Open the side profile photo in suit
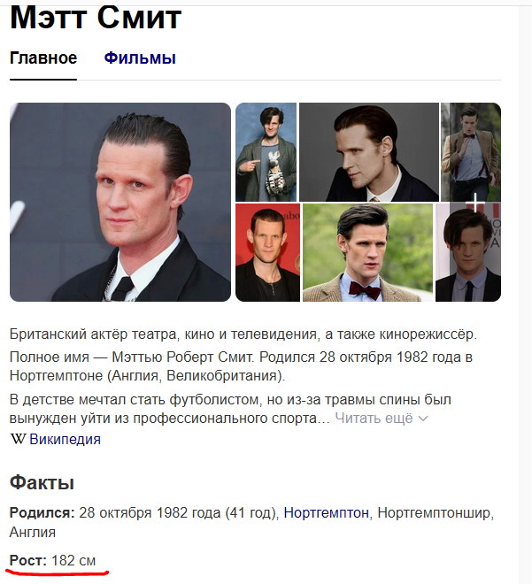The width and height of the screenshot is (532, 584). pyautogui.click(x=369, y=152)
